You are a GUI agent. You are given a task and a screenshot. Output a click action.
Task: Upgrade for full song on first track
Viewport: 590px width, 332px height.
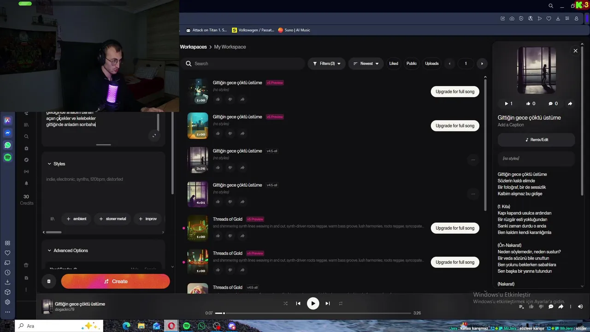(455, 92)
